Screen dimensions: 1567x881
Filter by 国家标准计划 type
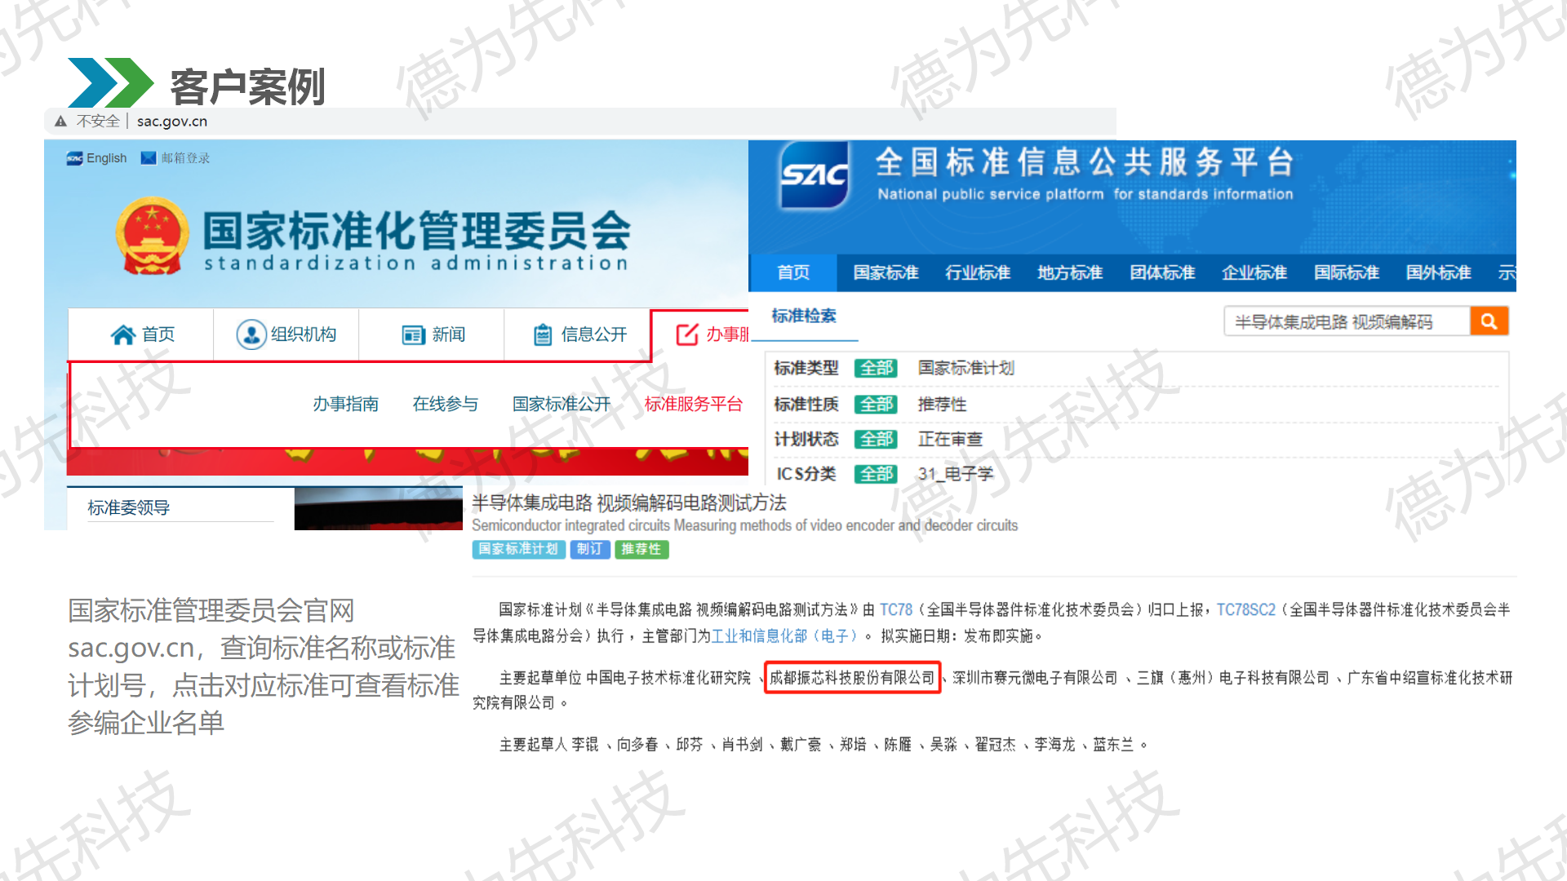pyautogui.click(x=966, y=368)
